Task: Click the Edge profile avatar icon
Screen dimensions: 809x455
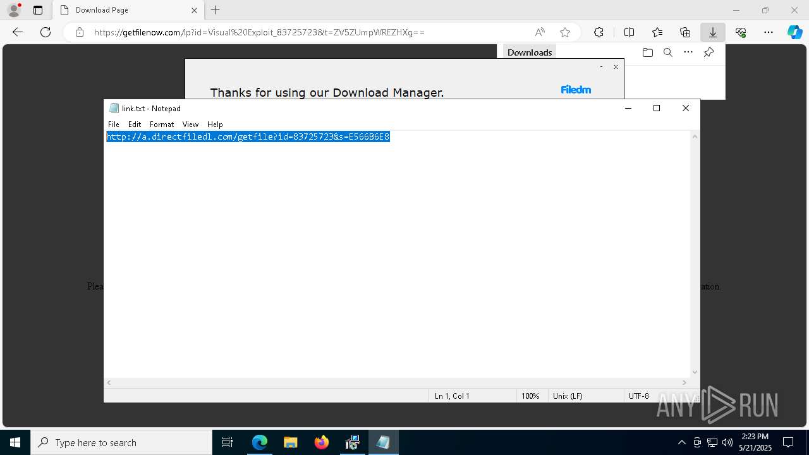Action: (14, 9)
